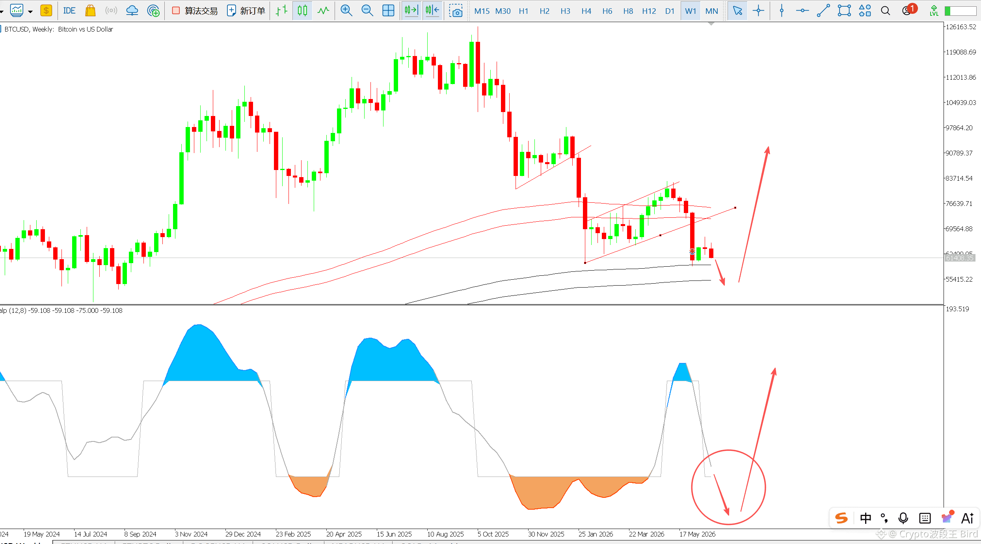The width and height of the screenshot is (981, 544).
Task: Select the H6 timeframe button
Action: point(607,11)
